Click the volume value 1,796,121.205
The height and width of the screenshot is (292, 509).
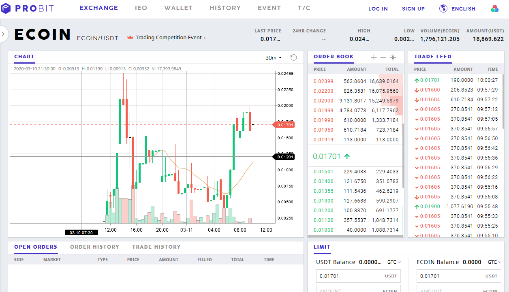tap(440, 39)
